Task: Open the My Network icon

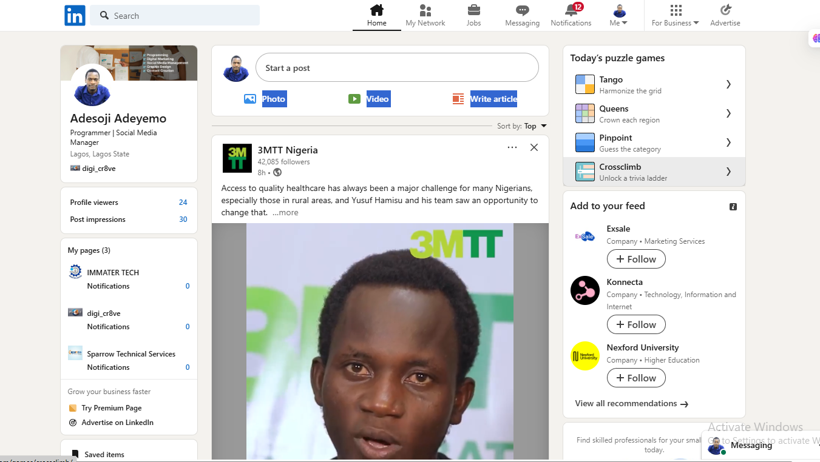Action: [x=425, y=11]
